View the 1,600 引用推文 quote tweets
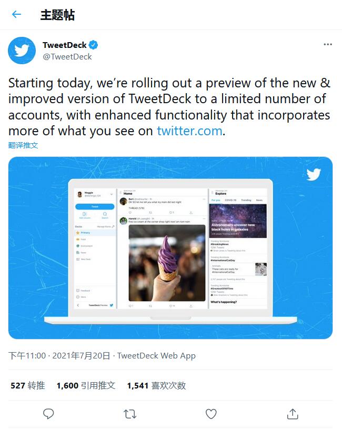This screenshot has height=429, width=342. tap(86, 386)
